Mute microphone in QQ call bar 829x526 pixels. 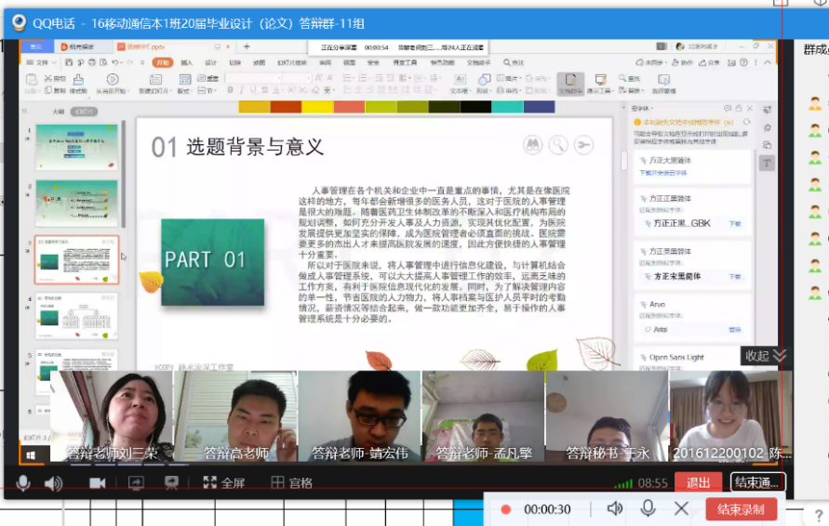(22, 482)
